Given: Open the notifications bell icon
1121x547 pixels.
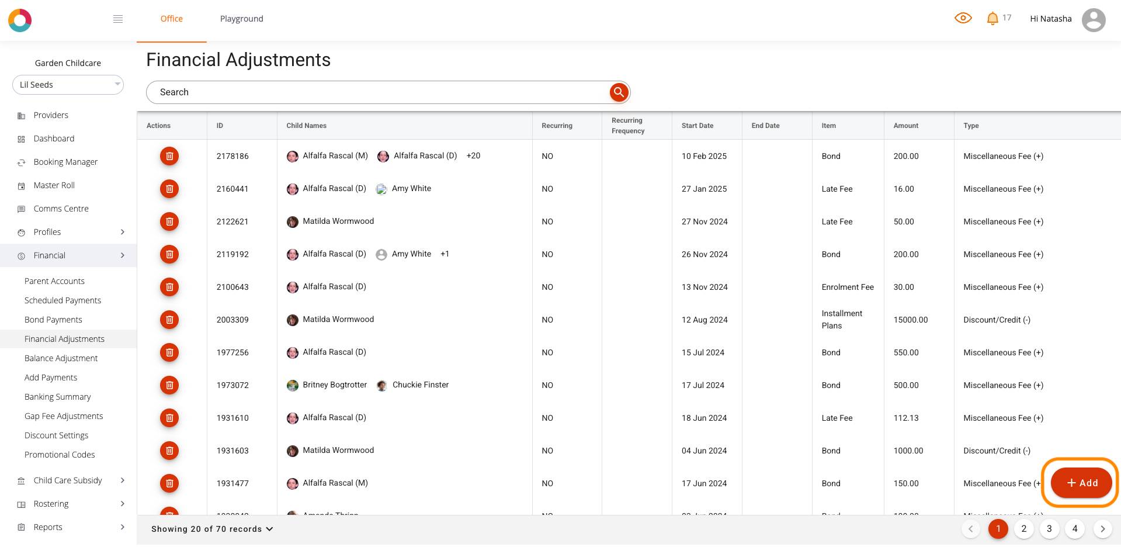Looking at the screenshot, I should (x=992, y=19).
